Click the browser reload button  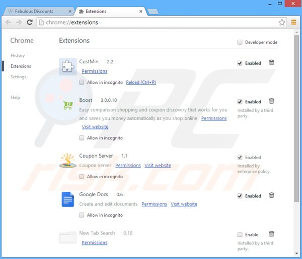coord(30,22)
